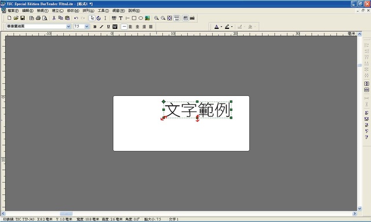Screen dimensions: 371x222
Task: Open the 說明(H) help menu
Action: (134, 10)
